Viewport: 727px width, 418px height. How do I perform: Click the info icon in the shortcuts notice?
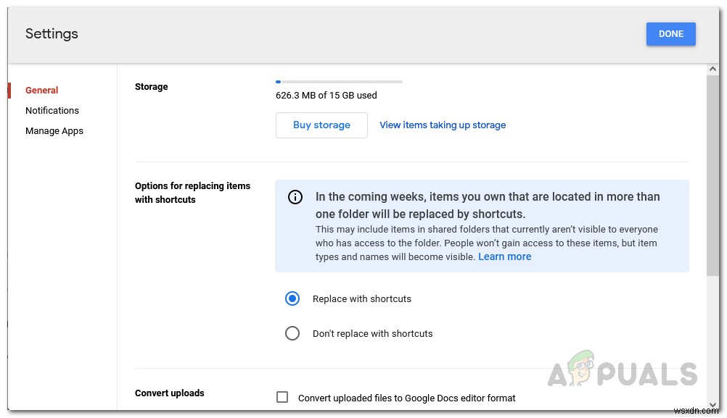click(295, 197)
